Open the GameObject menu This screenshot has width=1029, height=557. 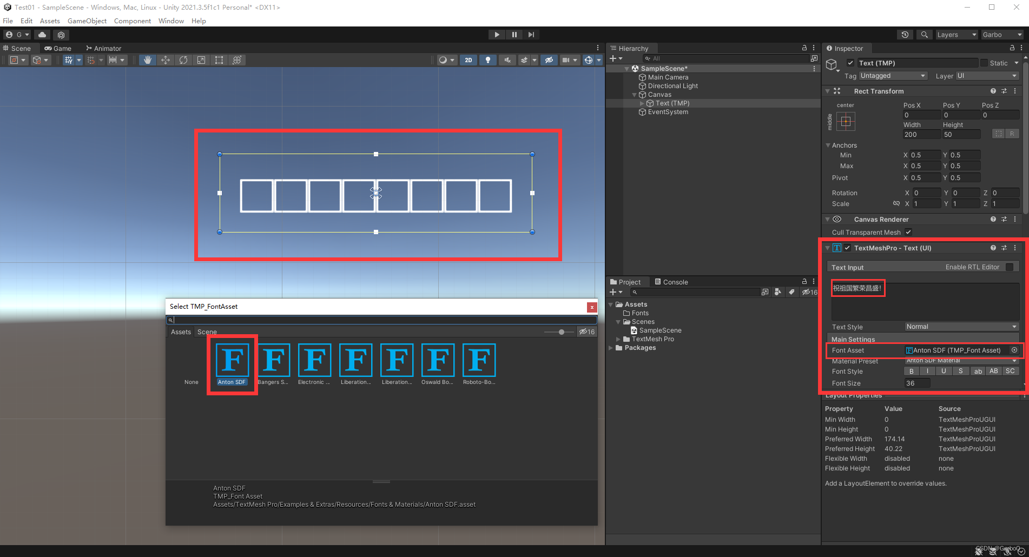87,21
